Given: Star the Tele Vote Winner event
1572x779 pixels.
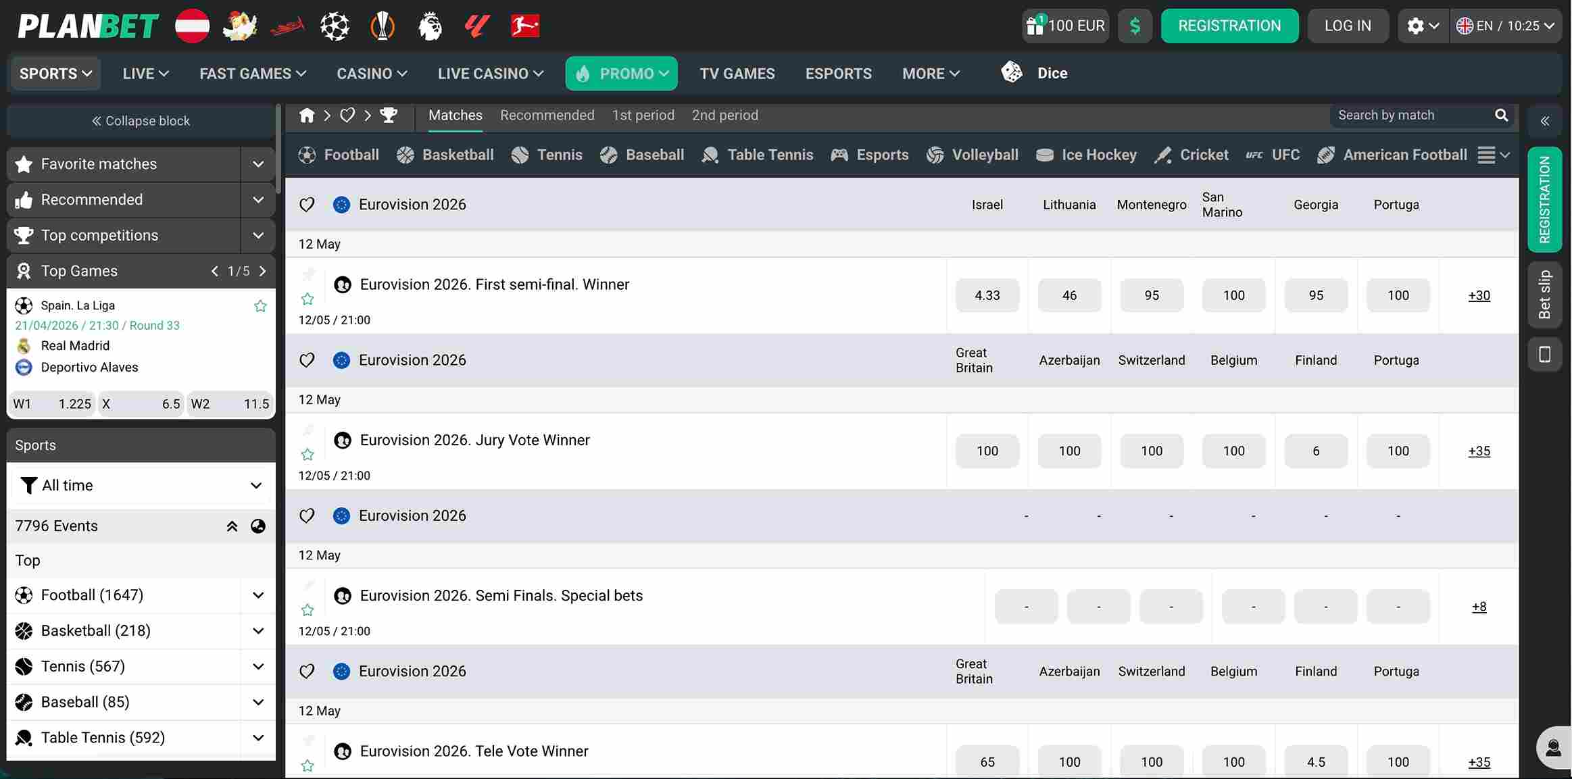Looking at the screenshot, I should (x=308, y=765).
